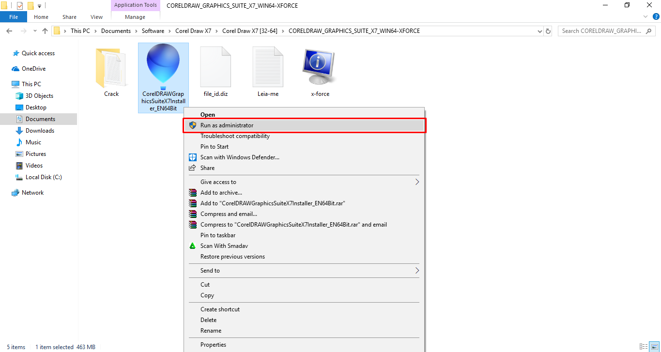This screenshot has height=352, width=661.
Task: Click This PC breadcrumb segment
Action: click(x=80, y=31)
